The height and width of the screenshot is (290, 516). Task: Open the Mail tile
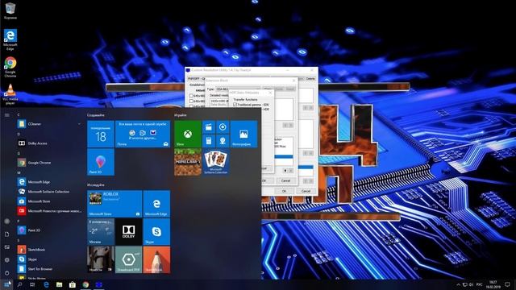tap(143, 135)
